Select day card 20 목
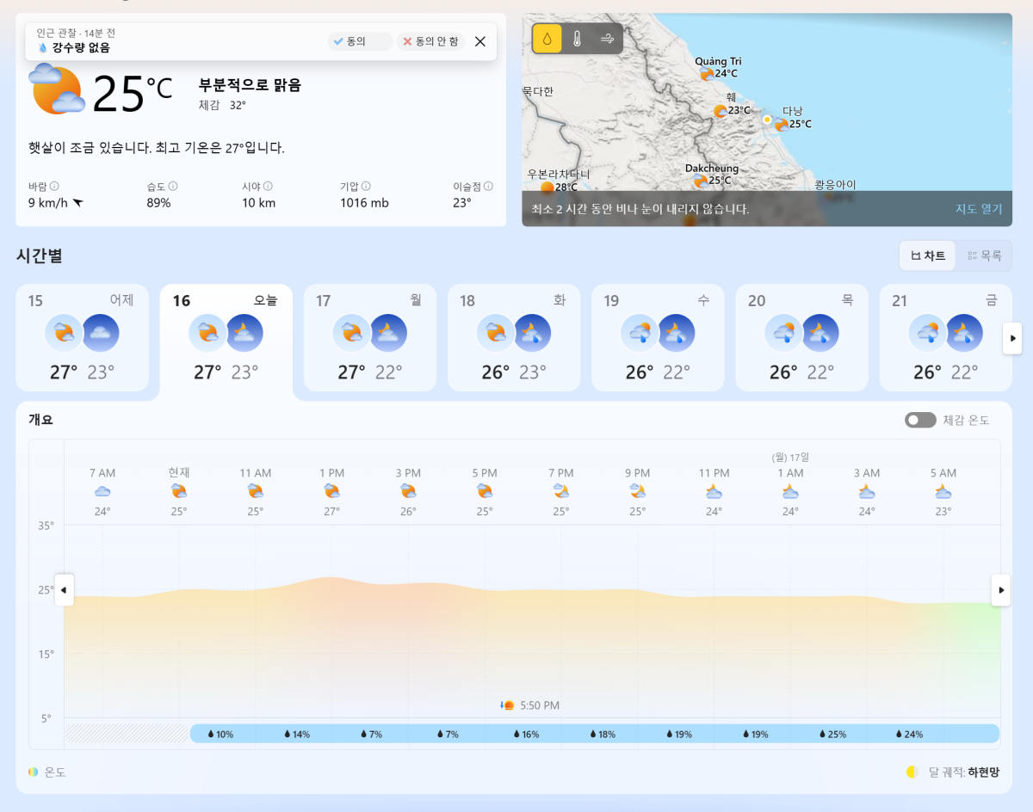 (801, 337)
